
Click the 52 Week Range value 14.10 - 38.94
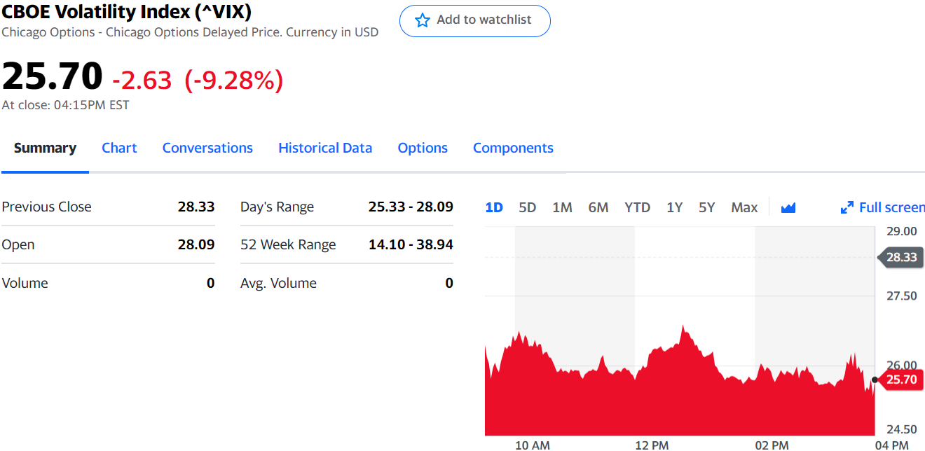(x=411, y=244)
